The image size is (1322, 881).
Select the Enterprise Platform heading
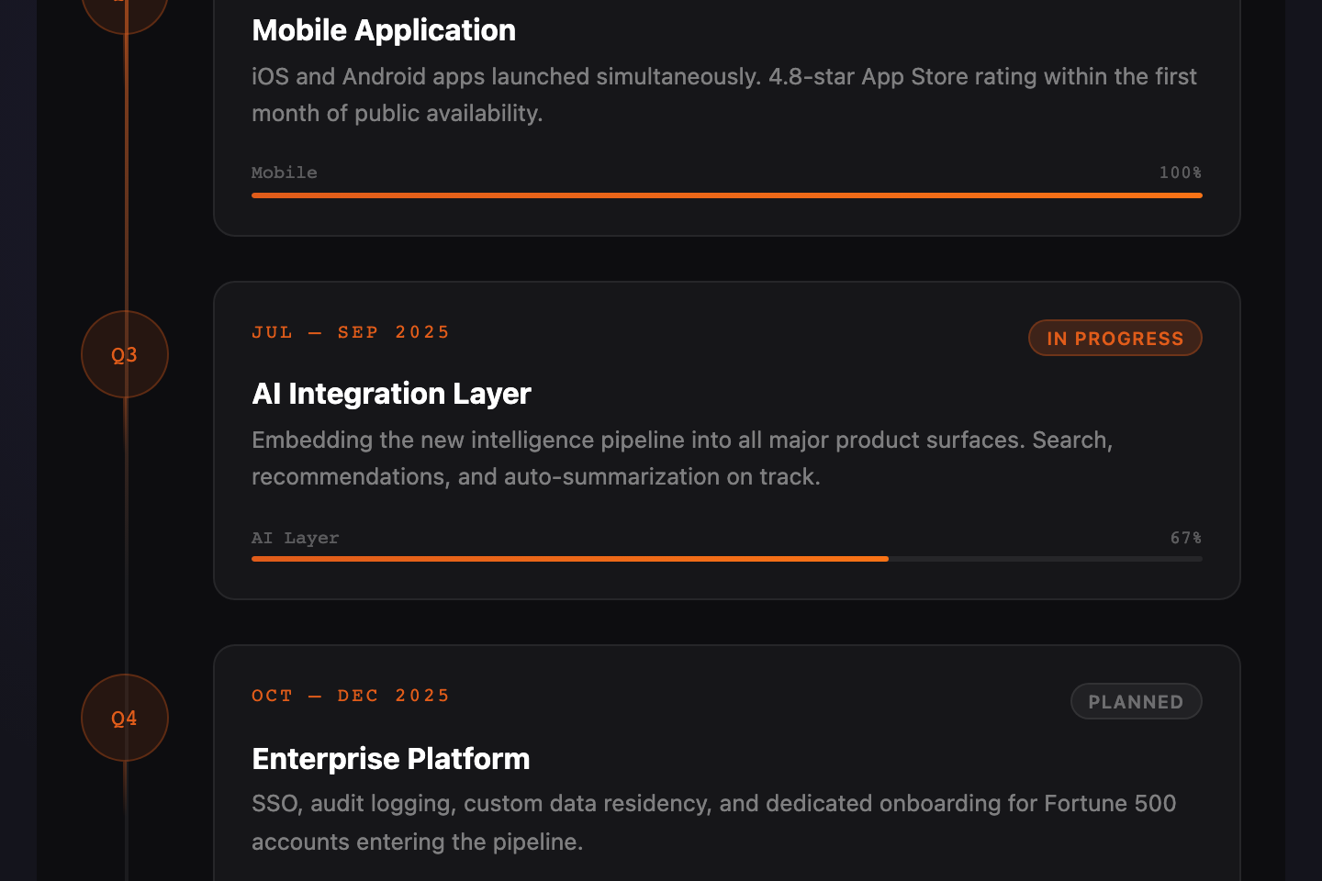coord(391,759)
